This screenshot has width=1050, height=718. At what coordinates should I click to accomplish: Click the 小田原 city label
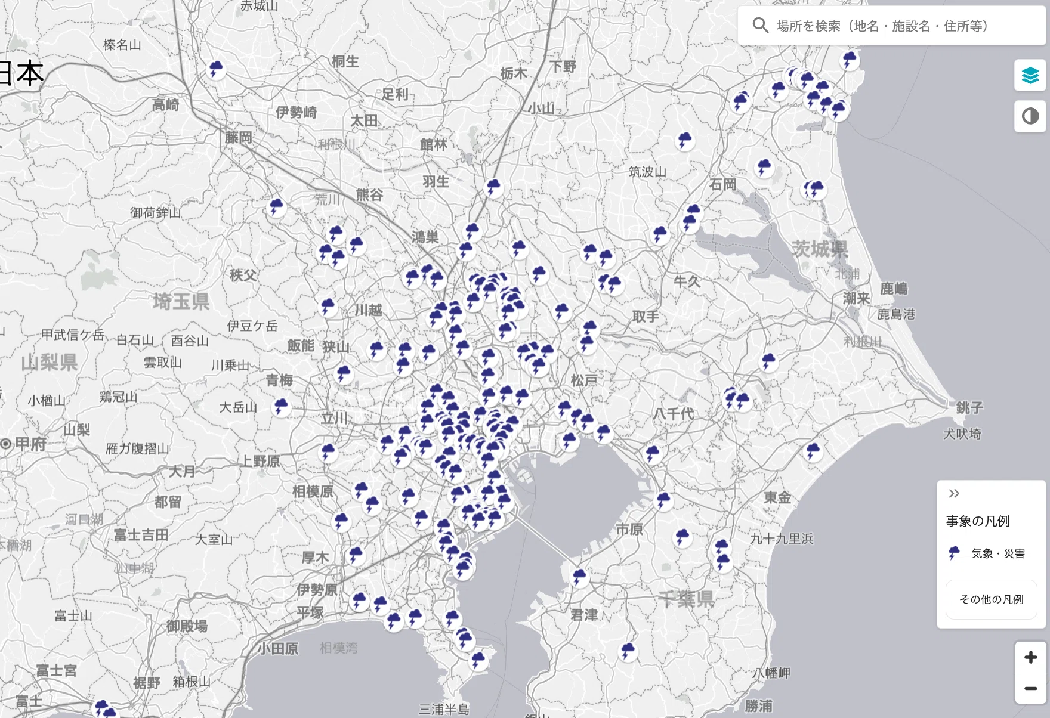click(x=278, y=648)
